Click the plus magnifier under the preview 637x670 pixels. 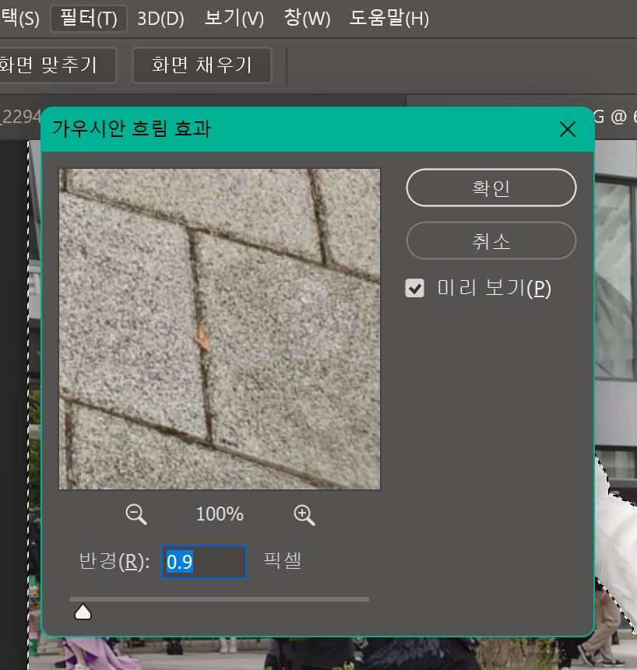304,514
